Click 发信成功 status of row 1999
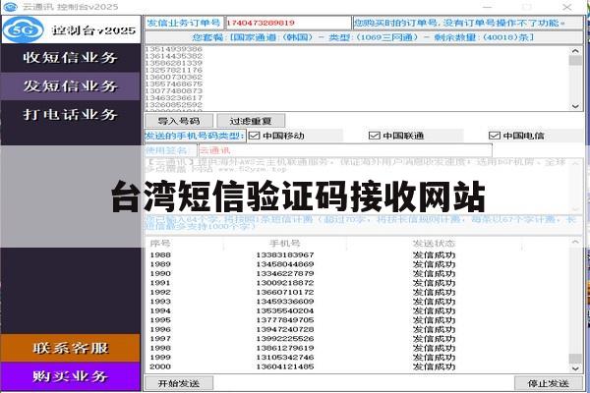The width and height of the screenshot is (590, 393). 434,358
